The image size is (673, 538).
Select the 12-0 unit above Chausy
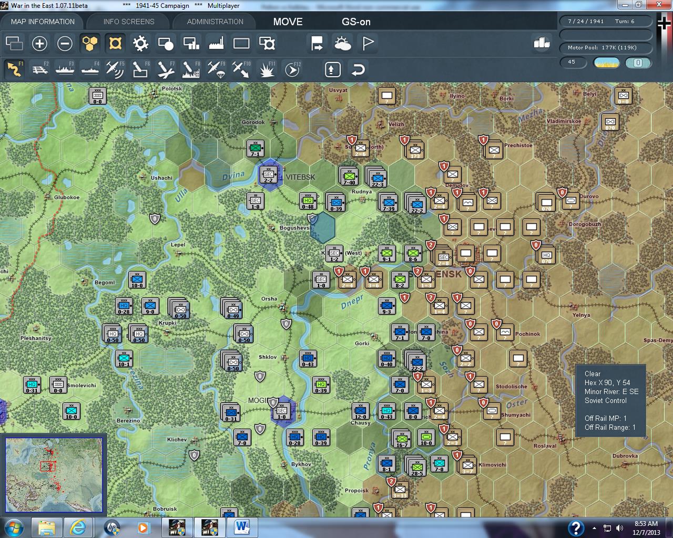(360, 411)
